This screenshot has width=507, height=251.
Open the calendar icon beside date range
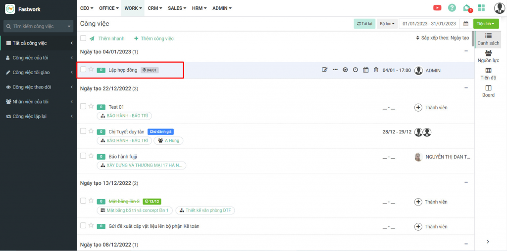pyautogui.click(x=465, y=24)
